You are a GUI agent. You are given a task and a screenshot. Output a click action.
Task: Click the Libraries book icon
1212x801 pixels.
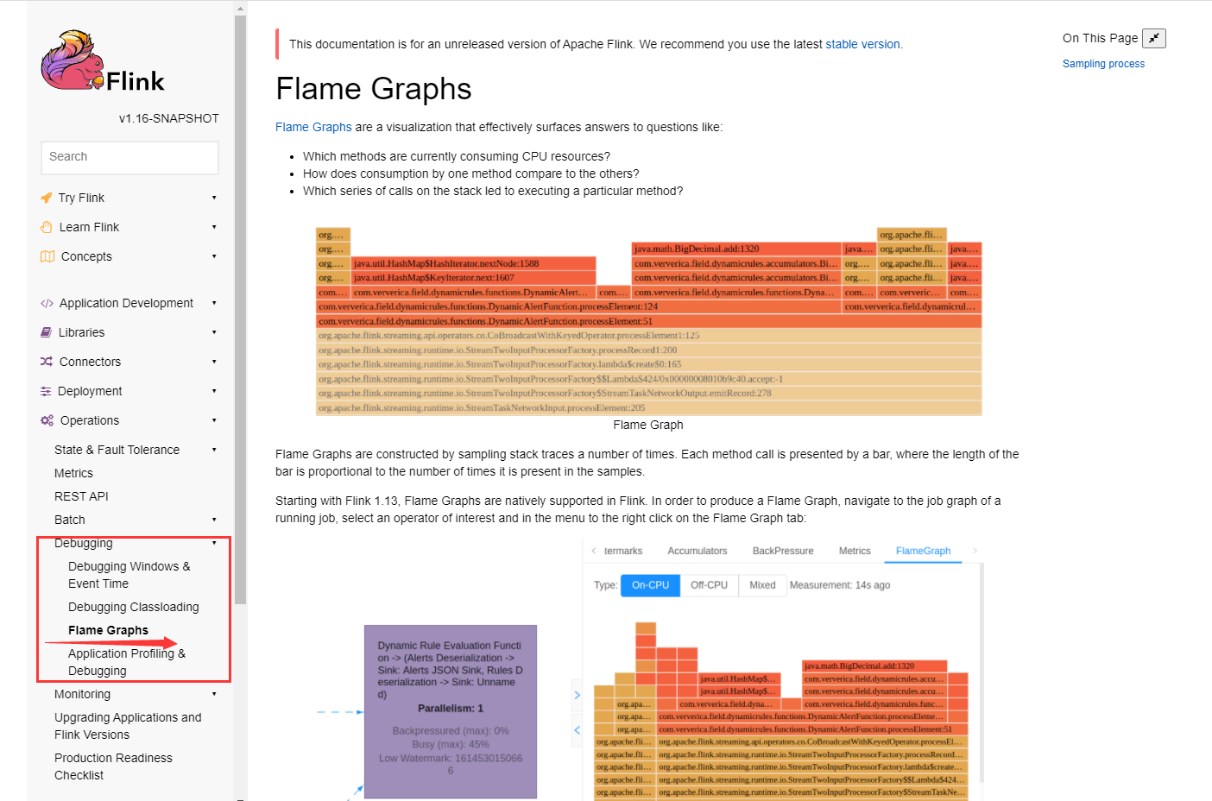pos(47,332)
